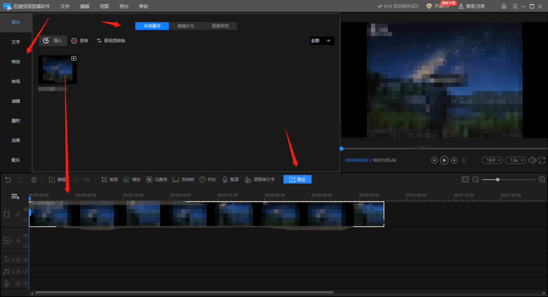548x297 pixels.
Task: Click the previous frame button
Action: (x=434, y=160)
